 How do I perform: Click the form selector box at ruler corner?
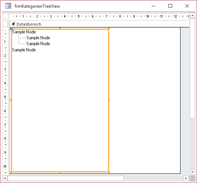5,16
